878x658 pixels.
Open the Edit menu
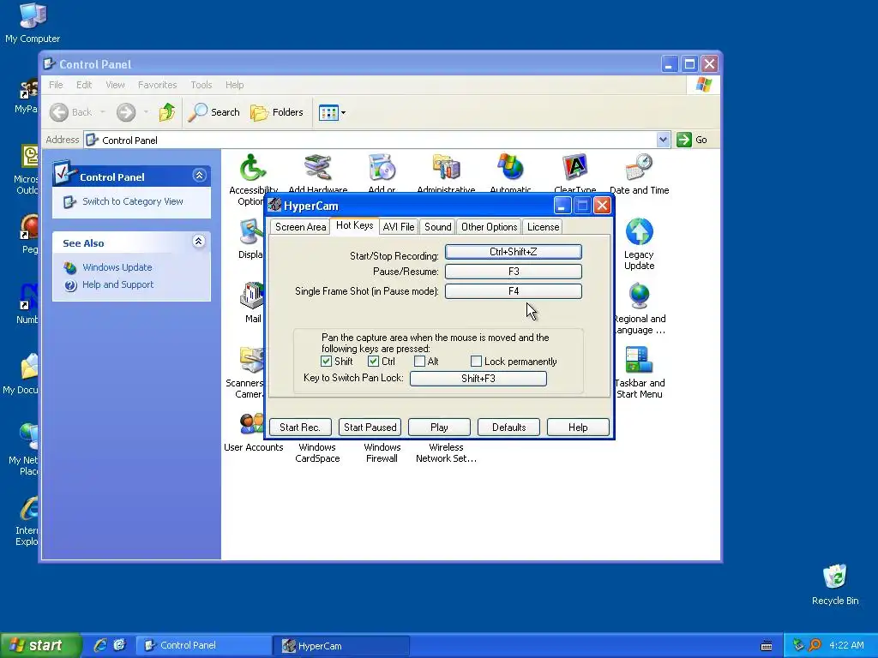tap(84, 85)
